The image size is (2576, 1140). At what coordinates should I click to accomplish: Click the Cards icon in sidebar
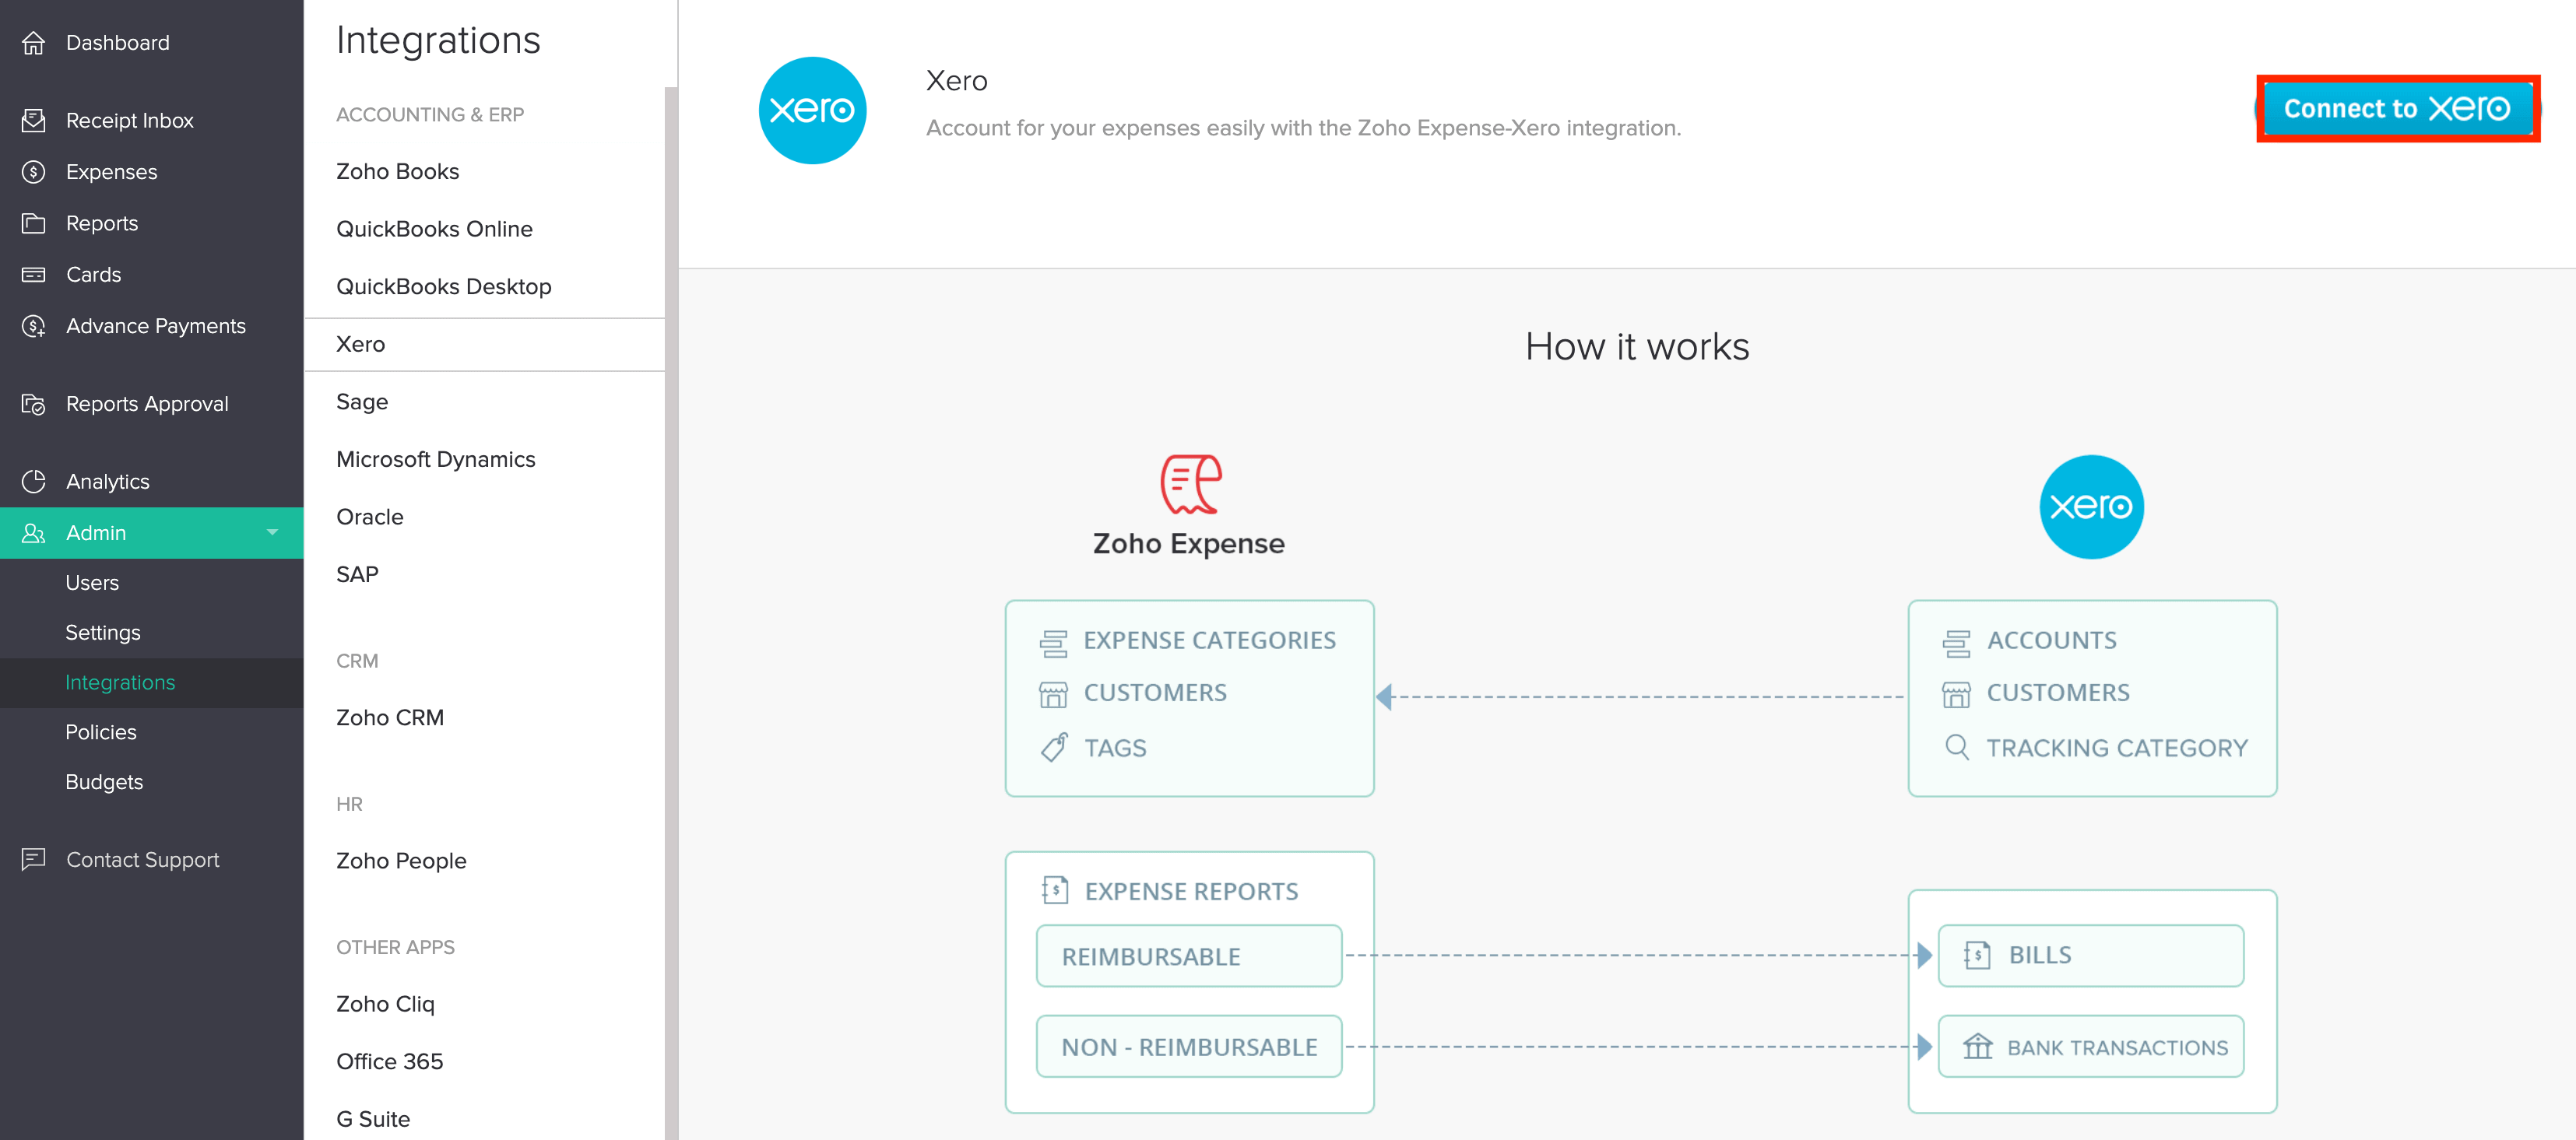pos(34,274)
